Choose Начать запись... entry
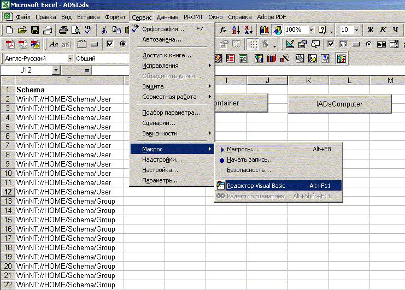Screen dimensions: 405x290 pyautogui.click(x=278, y=159)
